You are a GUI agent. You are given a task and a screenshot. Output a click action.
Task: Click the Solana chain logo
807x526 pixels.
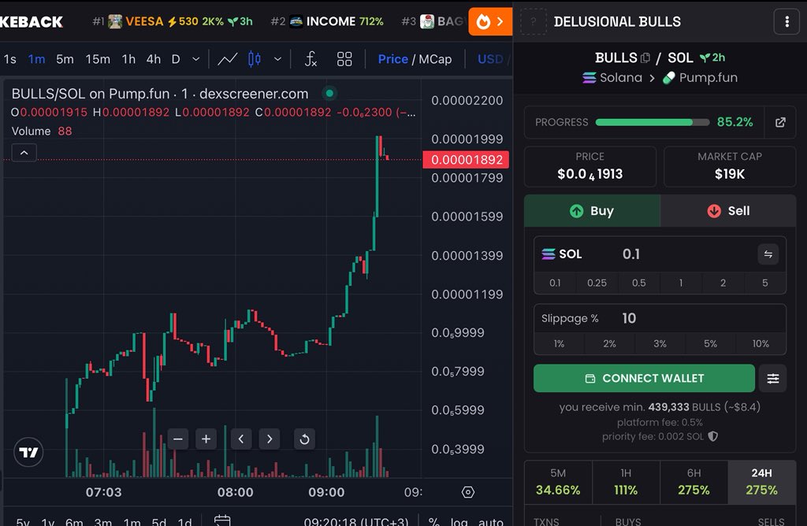click(589, 78)
